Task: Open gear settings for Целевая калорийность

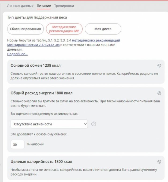Action: pyautogui.click(x=159, y=162)
